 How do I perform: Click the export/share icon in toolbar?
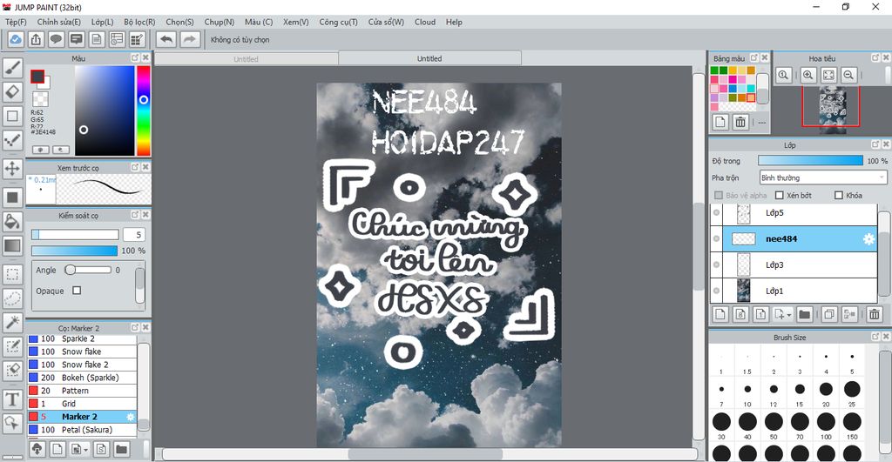tap(36, 39)
